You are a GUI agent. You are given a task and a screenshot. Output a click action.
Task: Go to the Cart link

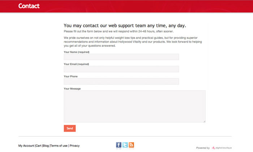click(x=39, y=146)
